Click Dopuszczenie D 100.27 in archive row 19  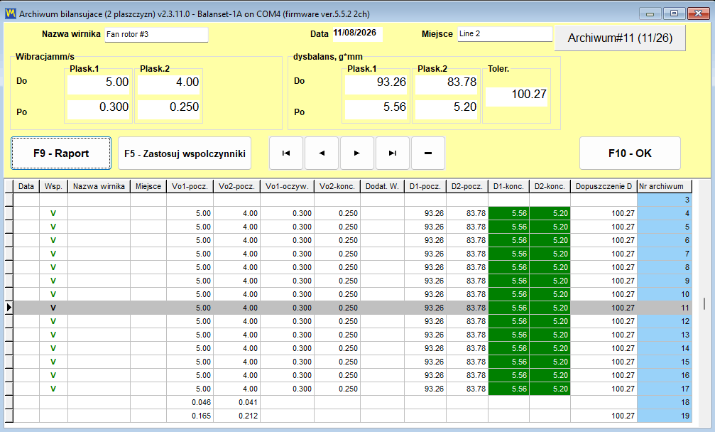604,416
